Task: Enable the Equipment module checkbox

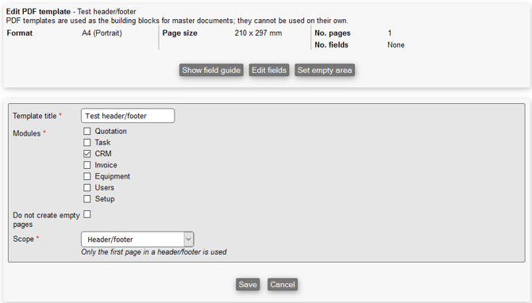Action: click(x=87, y=176)
